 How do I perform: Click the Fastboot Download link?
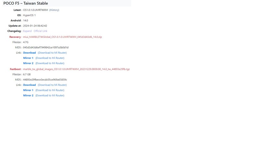coord(30,85)
